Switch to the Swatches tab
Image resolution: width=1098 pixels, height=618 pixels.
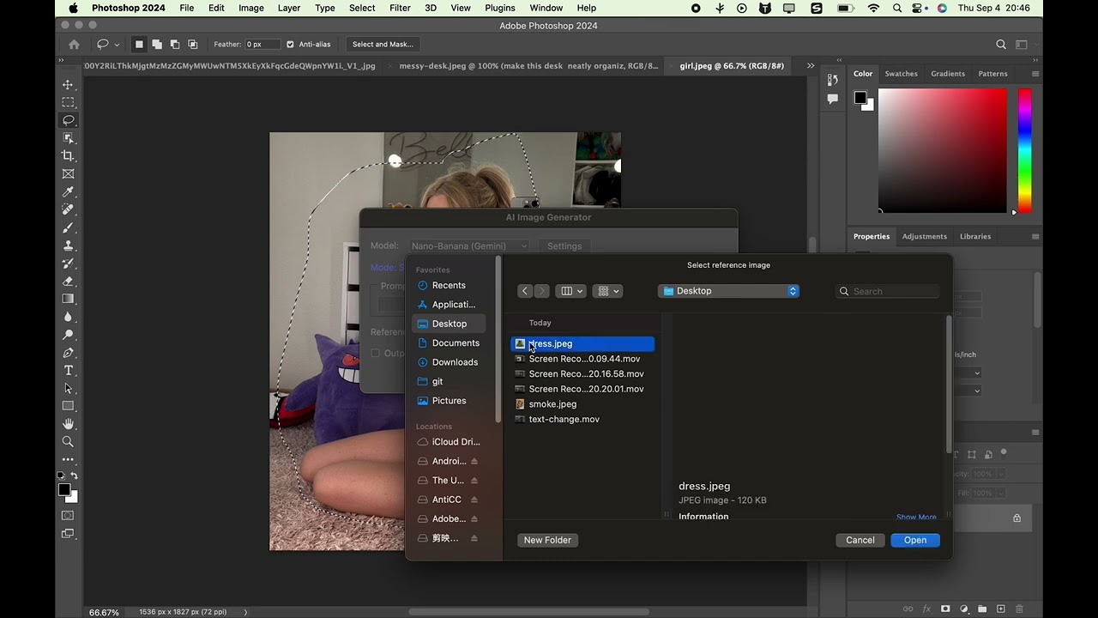(901, 74)
